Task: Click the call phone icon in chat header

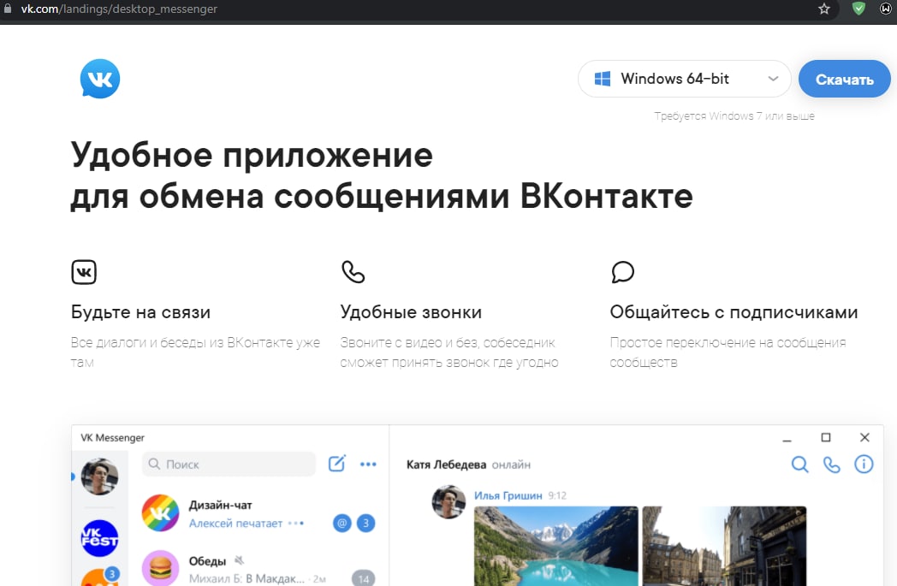Action: coord(832,465)
